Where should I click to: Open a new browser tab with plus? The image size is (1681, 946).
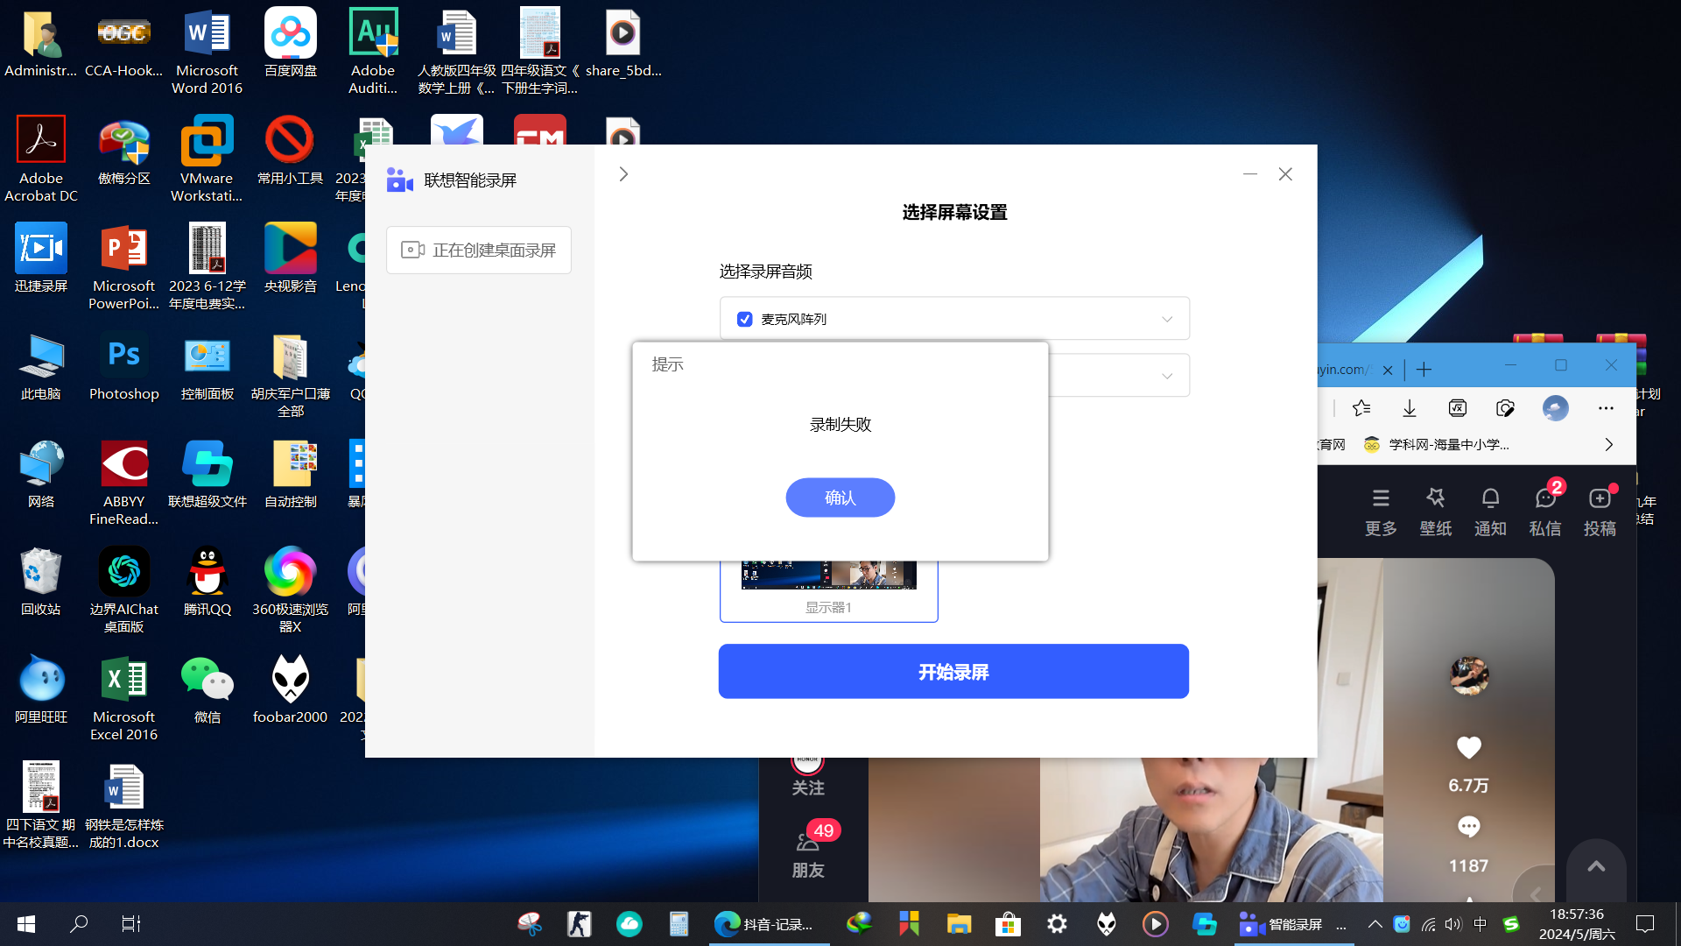click(x=1424, y=370)
